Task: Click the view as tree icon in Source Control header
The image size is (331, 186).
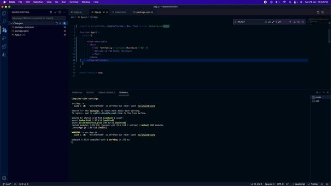Action: click(51, 12)
